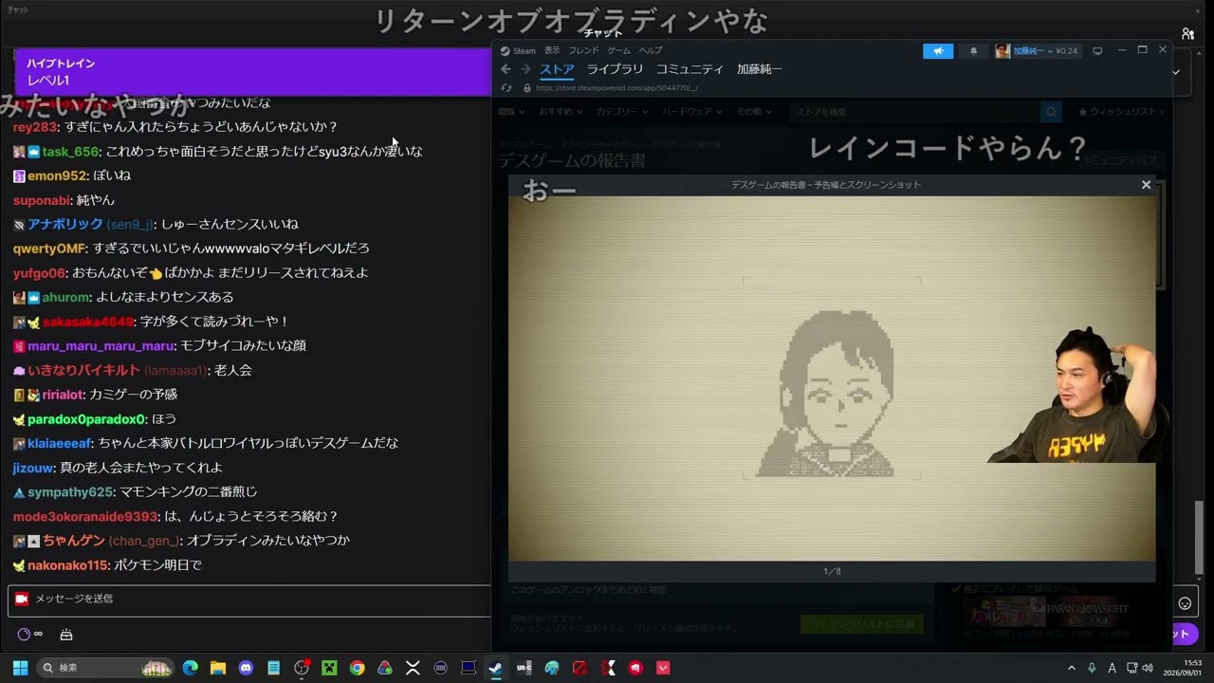Open Discord from the taskbar
1214x683 pixels.
pyautogui.click(x=247, y=668)
